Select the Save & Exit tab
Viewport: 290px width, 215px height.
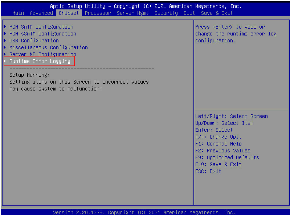[217, 13]
